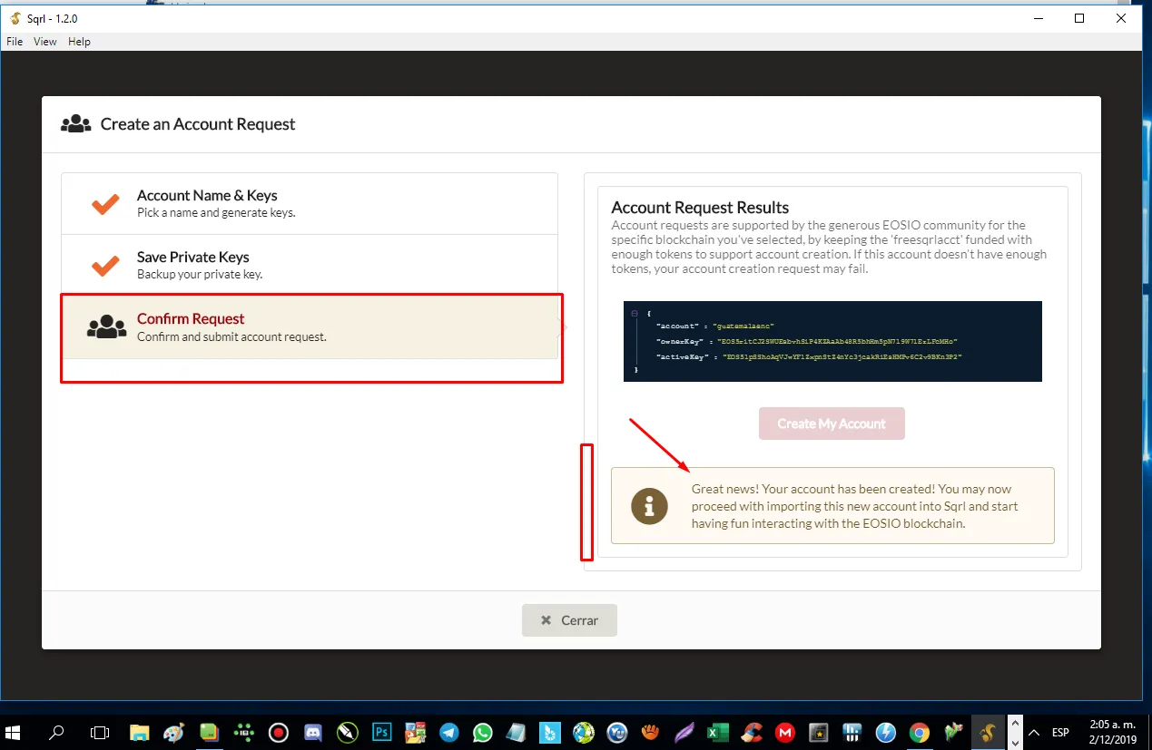Select the Confirm Request step

(310, 326)
